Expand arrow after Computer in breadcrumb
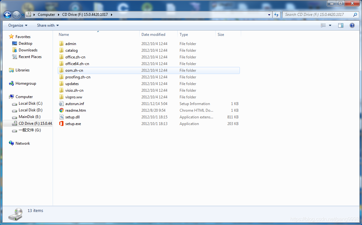This screenshot has height=225, width=362. [x=59, y=14]
